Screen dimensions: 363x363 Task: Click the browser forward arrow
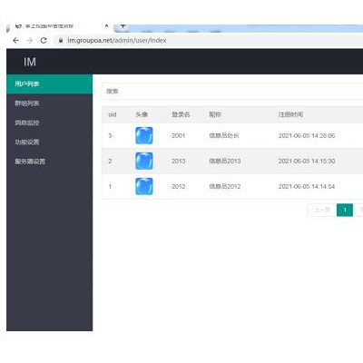(x=30, y=40)
